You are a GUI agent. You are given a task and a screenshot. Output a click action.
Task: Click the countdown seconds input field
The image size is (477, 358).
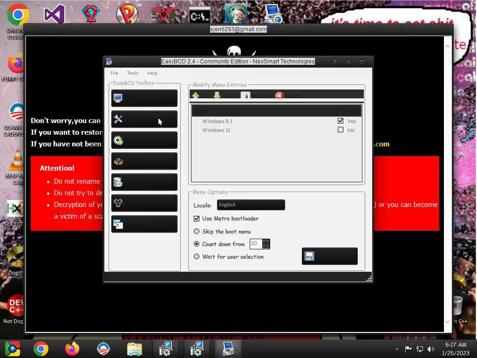pos(256,243)
